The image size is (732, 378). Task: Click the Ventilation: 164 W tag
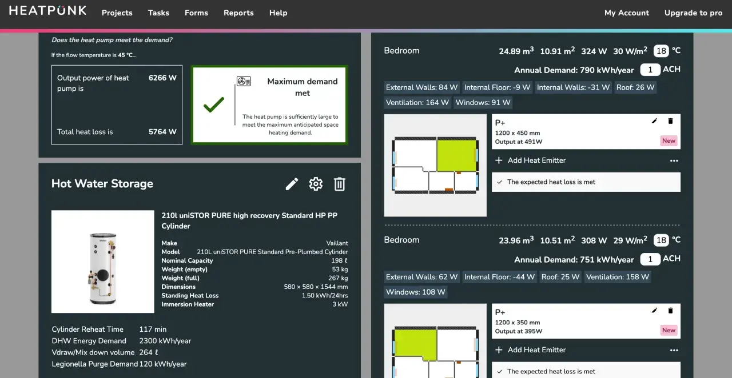417,103
